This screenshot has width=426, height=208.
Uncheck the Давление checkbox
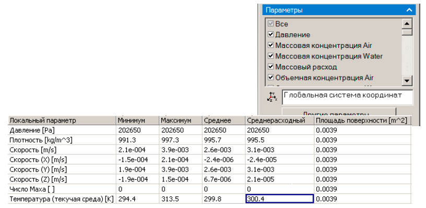coord(270,34)
